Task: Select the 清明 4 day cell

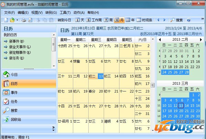Action: (x=111, y=126)
